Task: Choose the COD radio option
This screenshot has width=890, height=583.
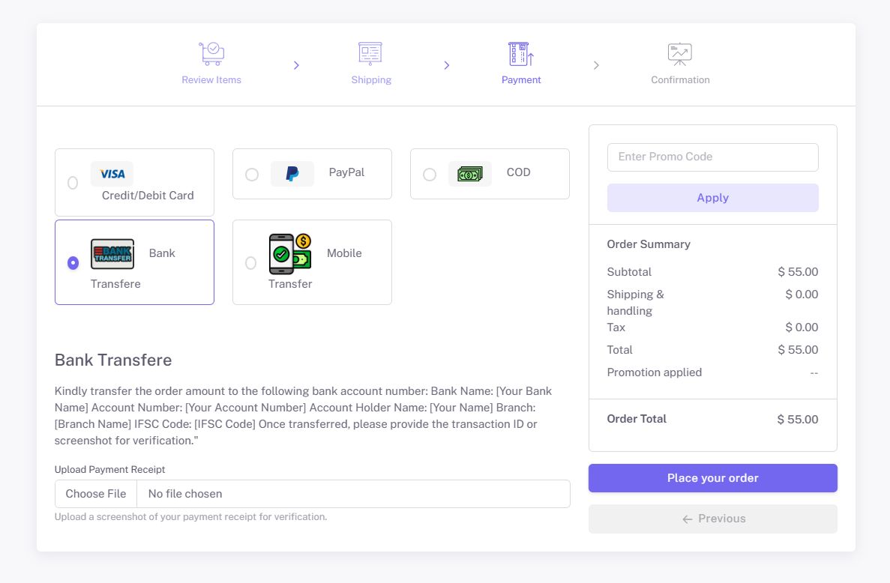Action: (430, 175)
